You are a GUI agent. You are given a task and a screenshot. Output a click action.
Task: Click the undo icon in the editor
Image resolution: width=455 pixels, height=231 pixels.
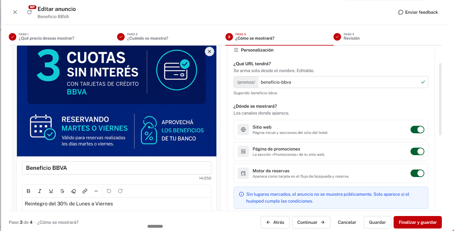coord(109,191)
